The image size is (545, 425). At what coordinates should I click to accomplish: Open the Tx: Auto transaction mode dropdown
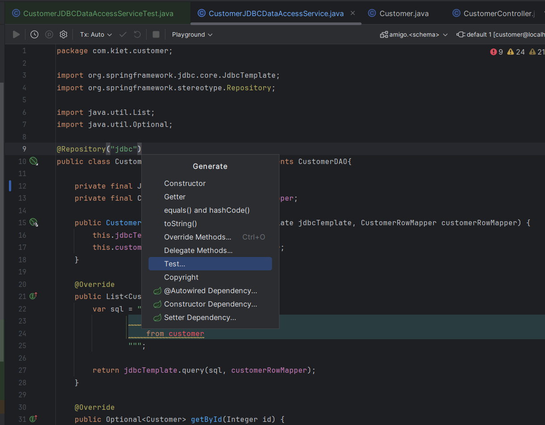pos(96,34)
